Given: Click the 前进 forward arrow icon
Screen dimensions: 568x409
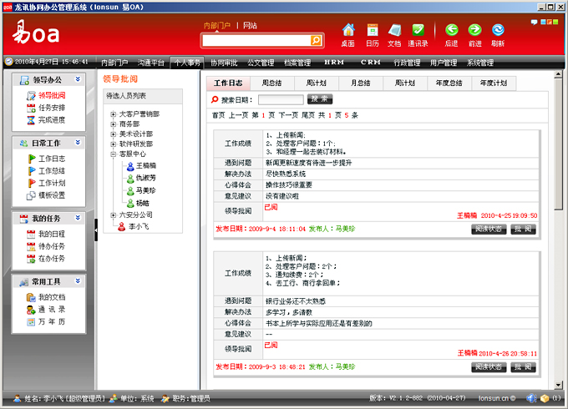Looking at the screenshot, I should tap(474, 30).
